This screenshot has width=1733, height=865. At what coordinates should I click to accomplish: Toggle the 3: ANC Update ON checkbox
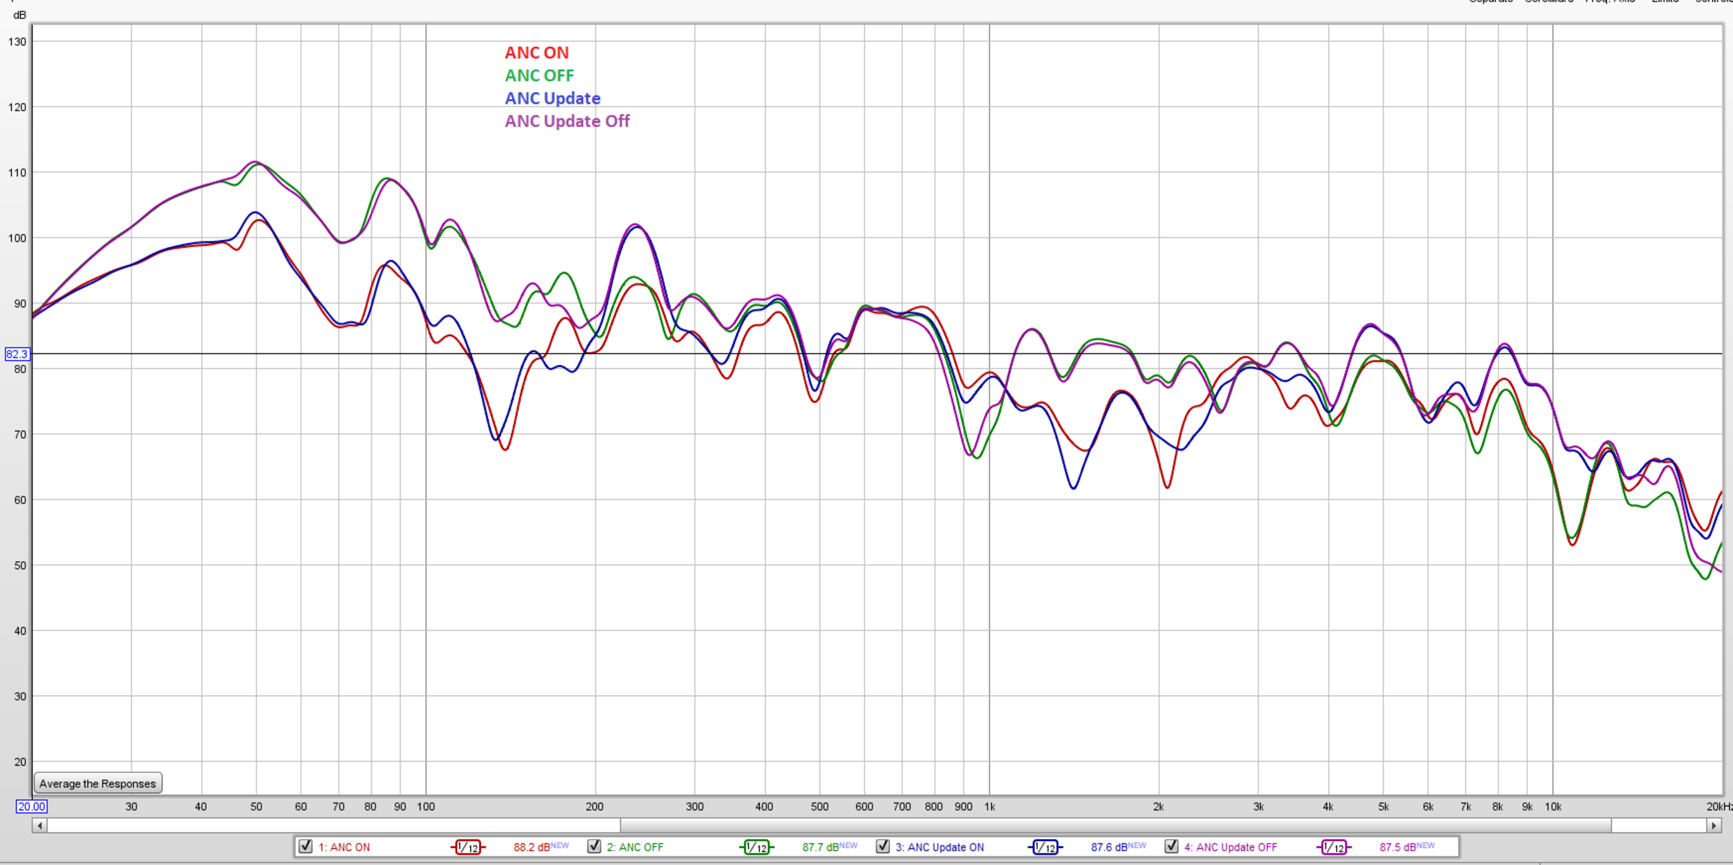pos(883,846)
